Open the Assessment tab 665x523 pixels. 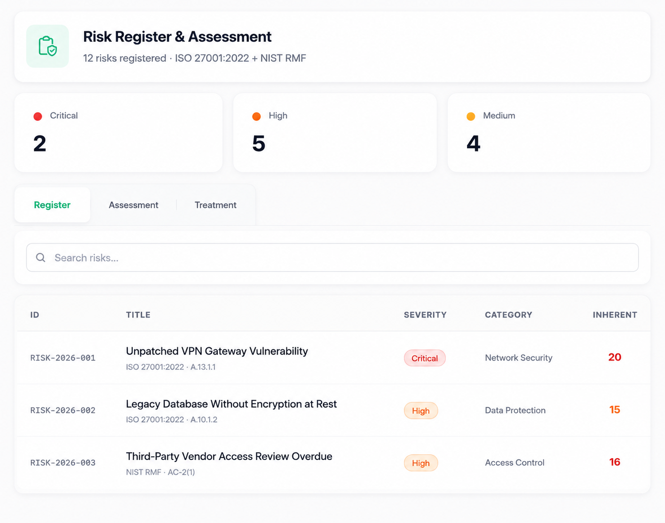pos(134,205)
